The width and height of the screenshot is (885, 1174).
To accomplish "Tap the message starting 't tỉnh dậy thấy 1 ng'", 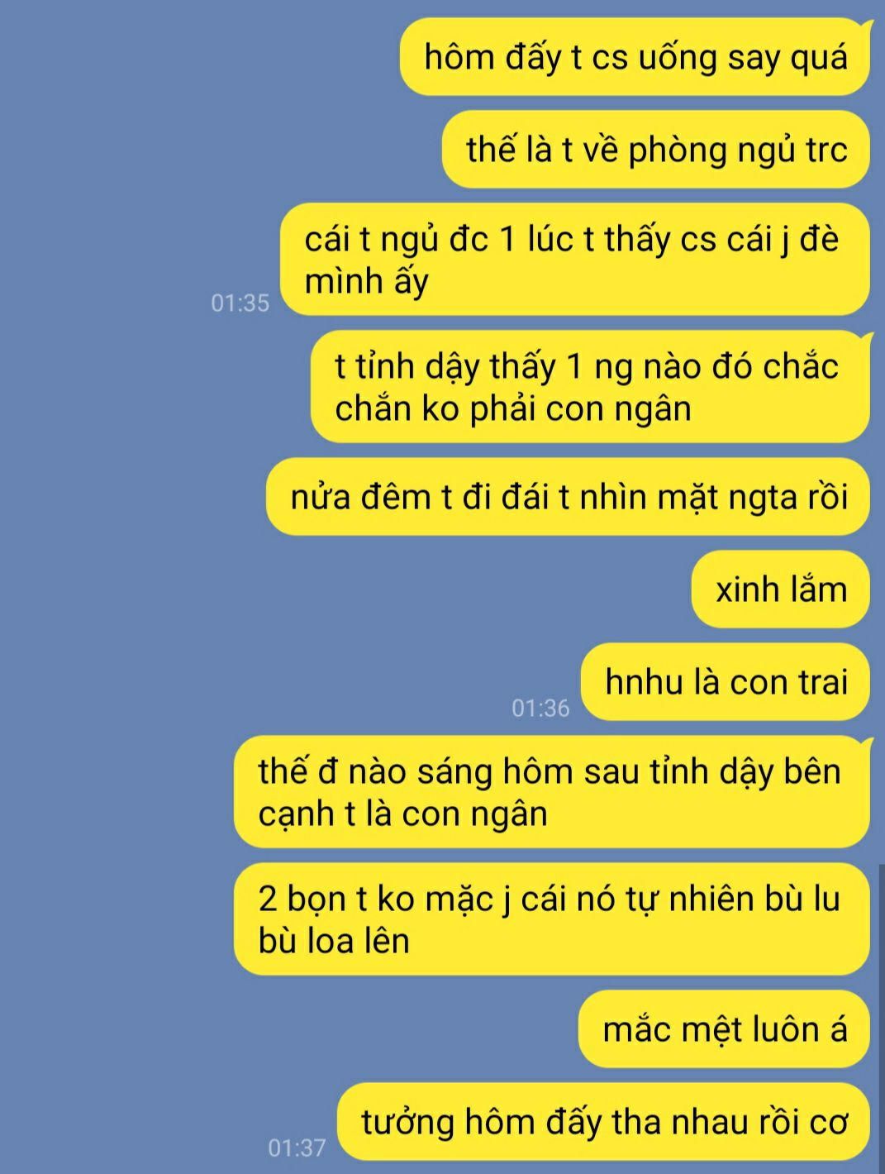I will (590, 387).
